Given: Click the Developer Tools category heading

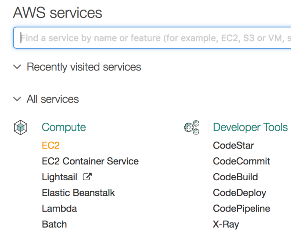Looking at the screenshot, I should 250,127.
